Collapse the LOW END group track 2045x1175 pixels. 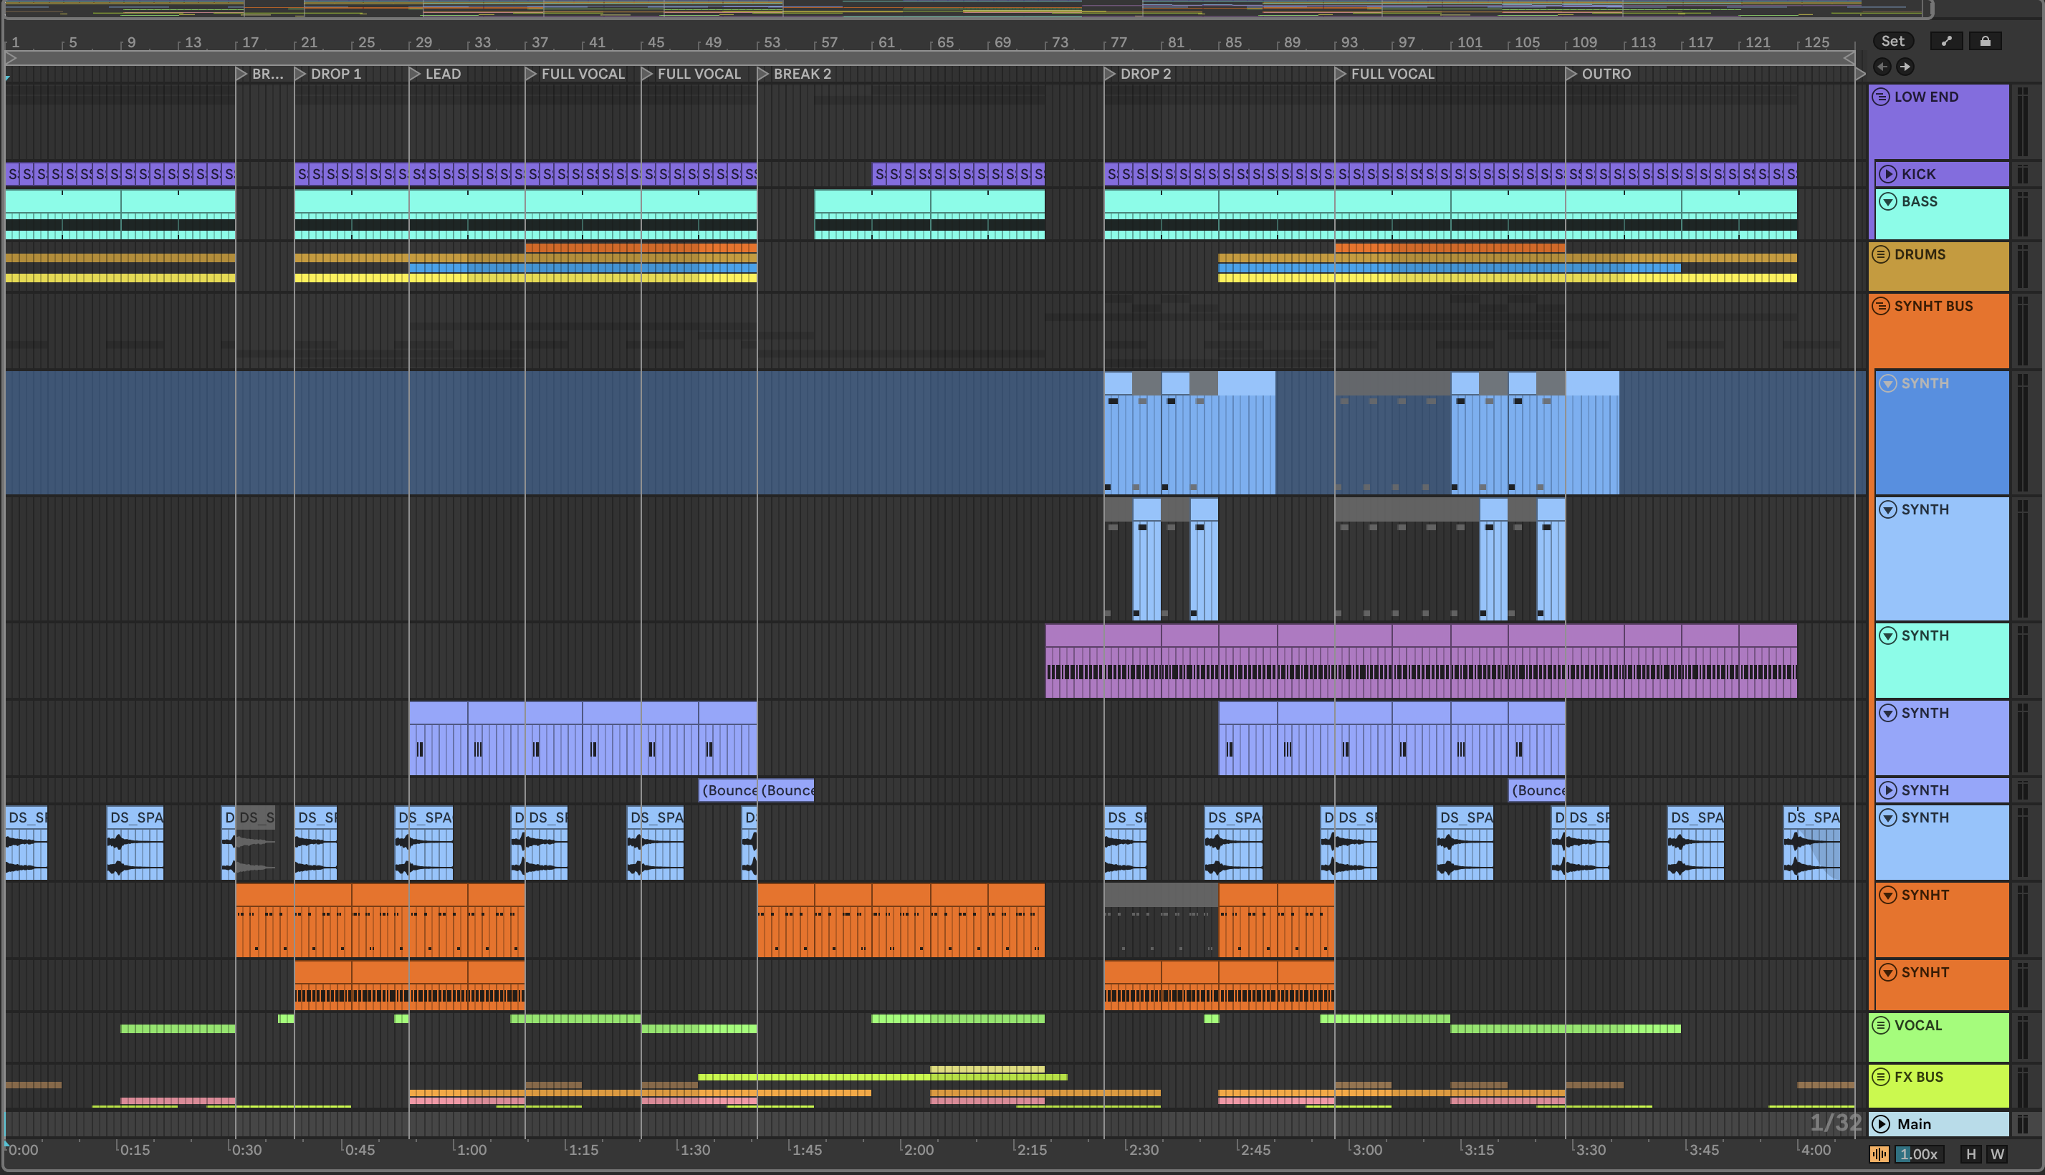[1880, 97]
